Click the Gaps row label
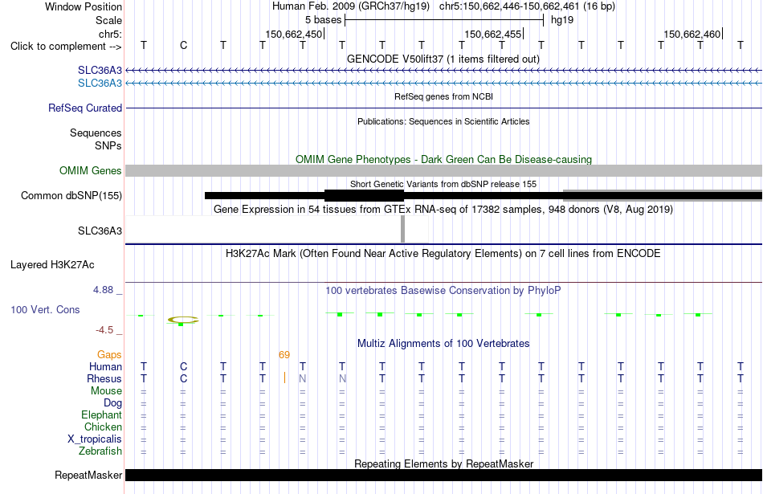The image size is (763, 494). click(109, 355)
